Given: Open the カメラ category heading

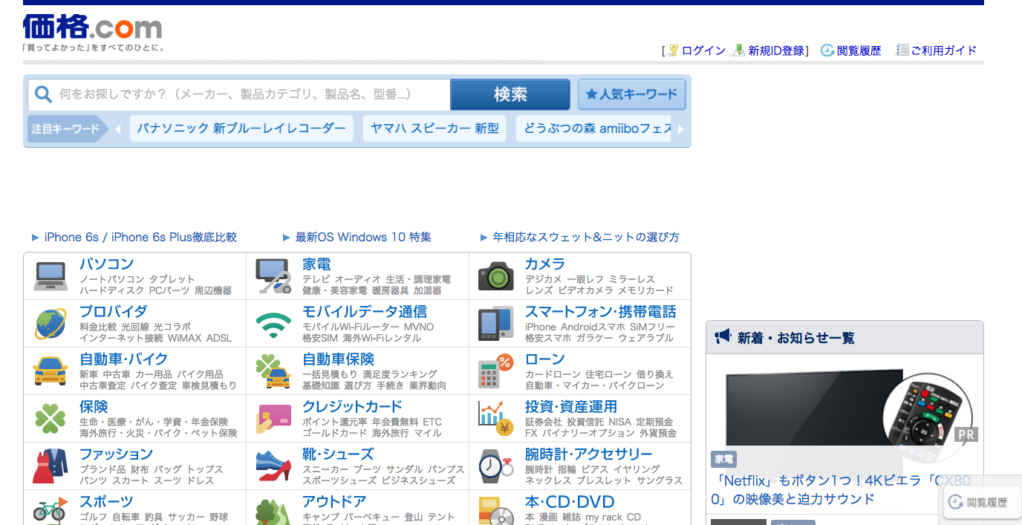Looking at the screenshot, I should (545, 264).
